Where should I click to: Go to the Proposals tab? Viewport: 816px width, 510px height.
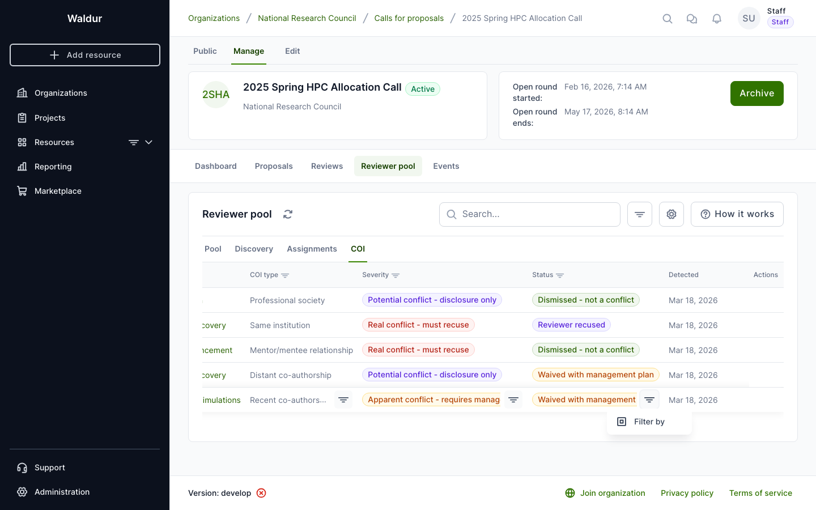274,166
